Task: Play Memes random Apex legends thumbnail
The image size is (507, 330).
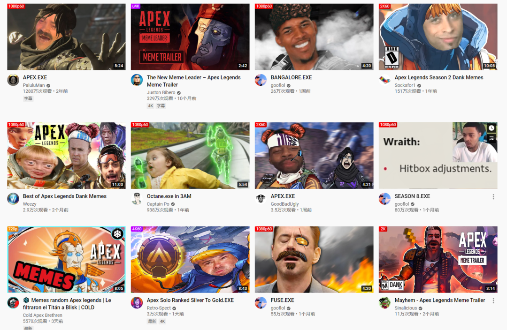Action: 66,260
